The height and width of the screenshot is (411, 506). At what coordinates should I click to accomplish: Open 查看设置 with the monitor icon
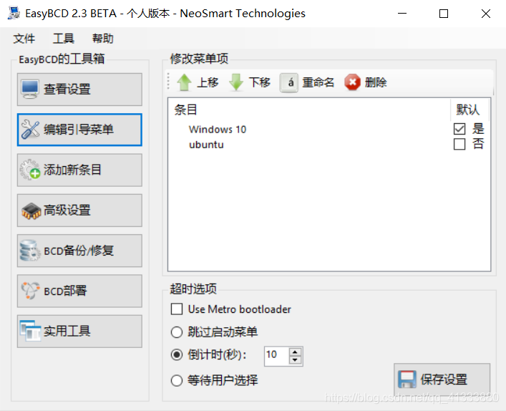(79, 90)
